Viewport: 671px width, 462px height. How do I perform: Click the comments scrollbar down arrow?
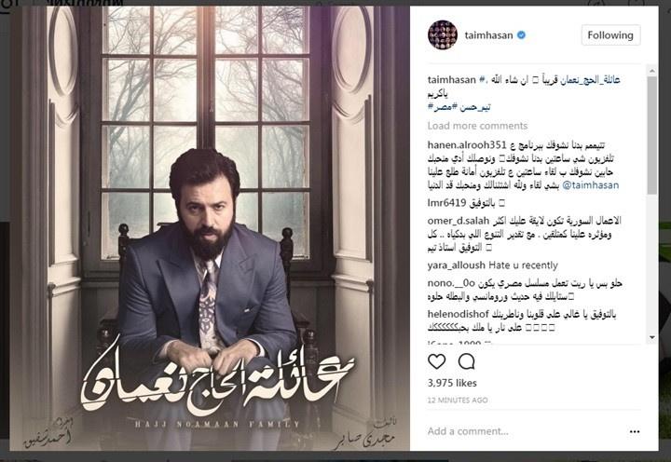point(652,337)
